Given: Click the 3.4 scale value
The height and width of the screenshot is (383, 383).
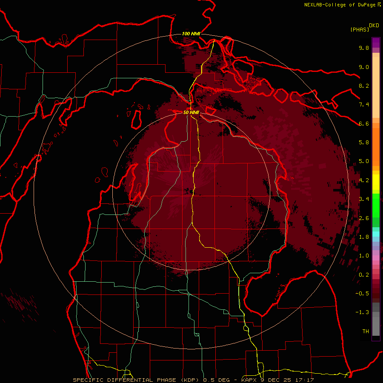Looking at the screenshot, I should pyautogui.click(x=364, y=199).
